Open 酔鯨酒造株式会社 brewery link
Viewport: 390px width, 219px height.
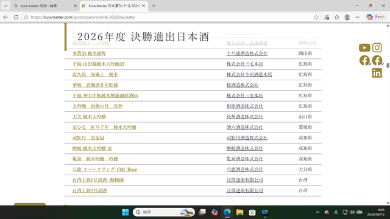click(245, 148)
